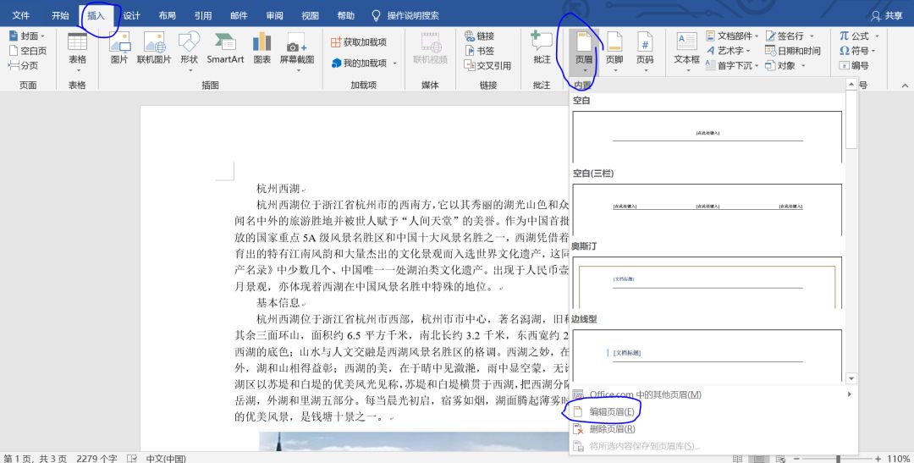Click the 共享 (Share) button
Image resolution: width=914 pixels, height=463 pixels.
[887, 15]
